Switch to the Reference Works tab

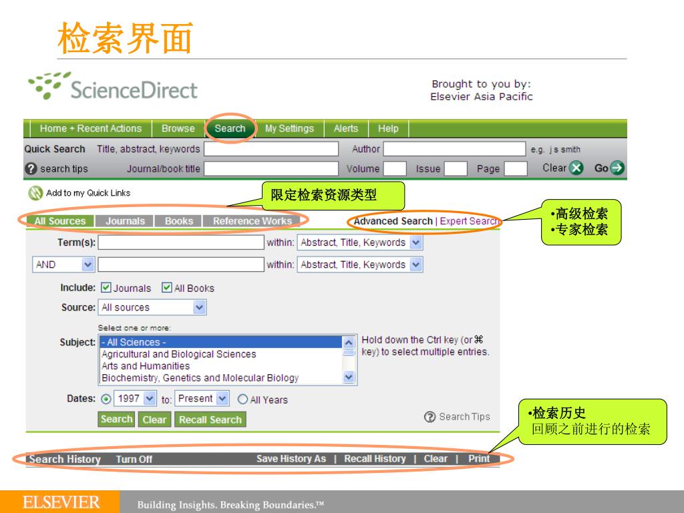point(252,221)
